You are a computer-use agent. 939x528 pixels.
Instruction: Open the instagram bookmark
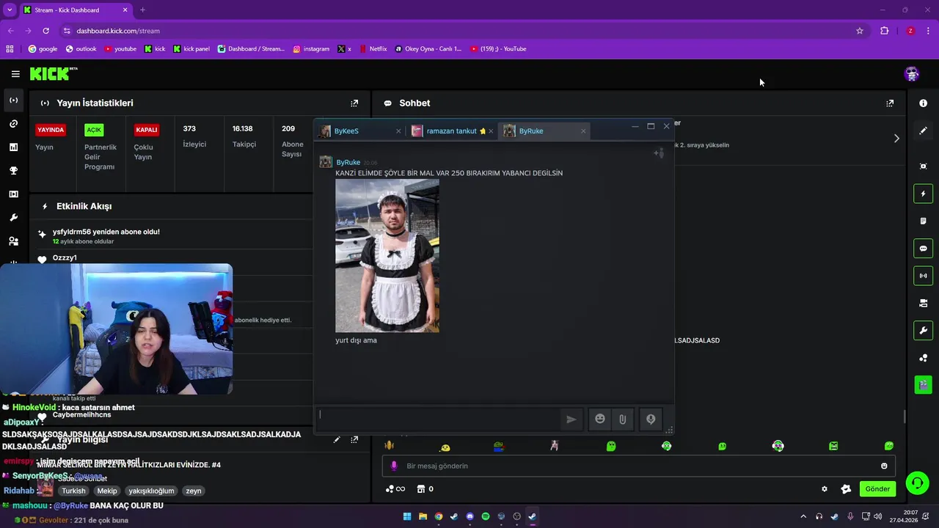311,49
